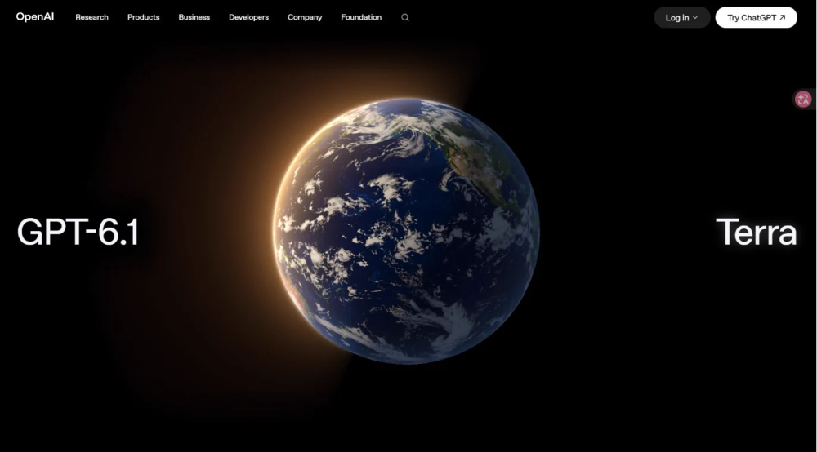
Task: Click the Try ChatGPT button
Action: [x=756, y=18]
